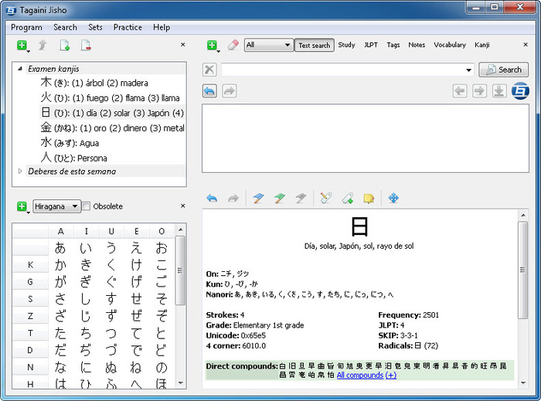Click the round blue Tagaini logo icon
This screenshot has height=401, width=541.
(520, 91)
